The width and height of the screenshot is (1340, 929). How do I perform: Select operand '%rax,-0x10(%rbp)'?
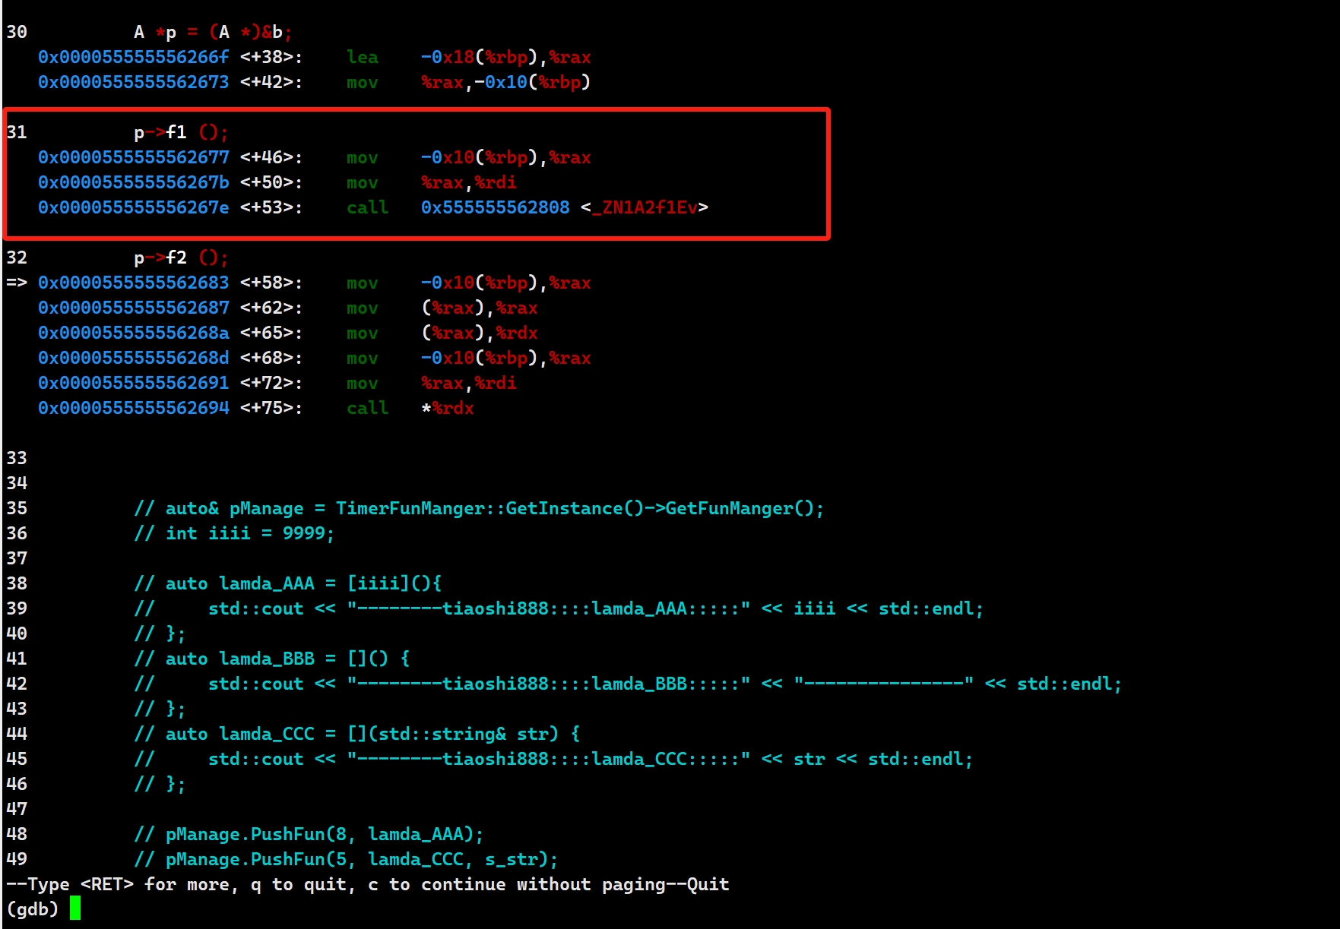pyautogui.click(x=506, y=82)
